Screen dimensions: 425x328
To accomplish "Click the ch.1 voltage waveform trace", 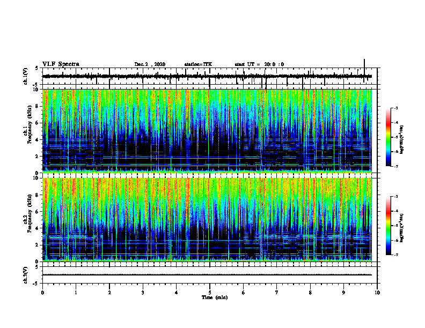I will (207, 76).
